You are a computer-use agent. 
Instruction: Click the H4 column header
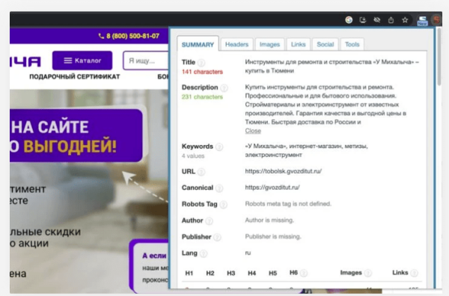click(x=251, y=273)
